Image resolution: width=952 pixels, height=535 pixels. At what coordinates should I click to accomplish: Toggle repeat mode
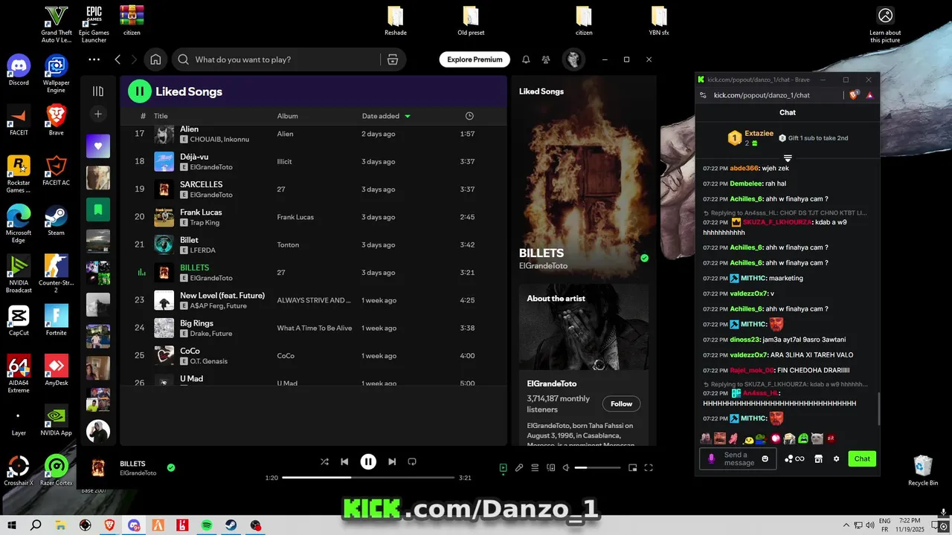click(412, 461)
